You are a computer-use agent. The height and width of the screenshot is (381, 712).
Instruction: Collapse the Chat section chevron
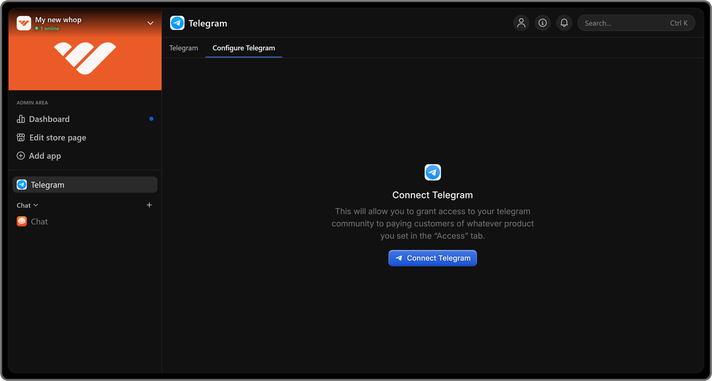[36, 205]
